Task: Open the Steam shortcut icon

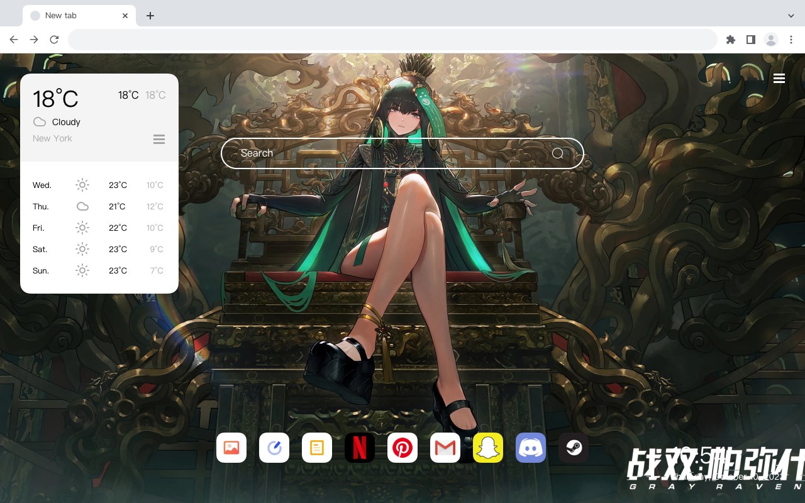Action: tap(574, 448)
